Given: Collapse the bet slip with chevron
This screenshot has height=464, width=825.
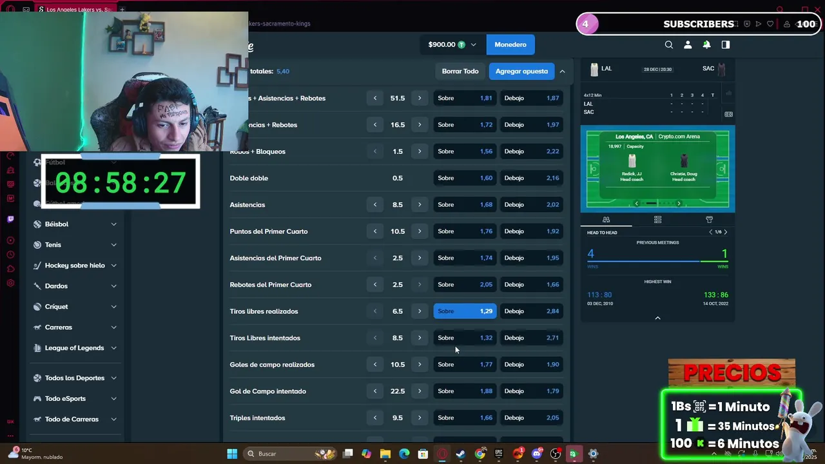Looking at the screenshot, I should pyautogui.click(x=562, y=72).
